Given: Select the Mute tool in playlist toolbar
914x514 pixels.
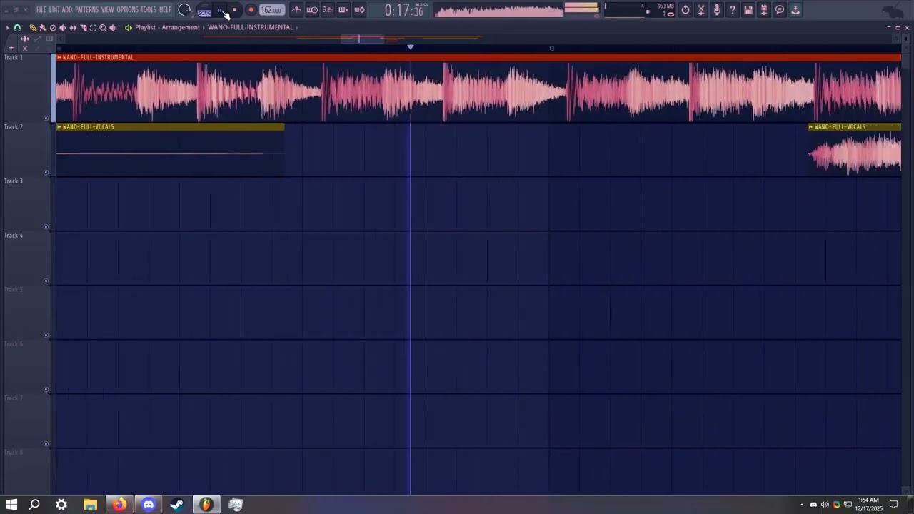Looking at the screenshot, I should (x=63, y=27).
